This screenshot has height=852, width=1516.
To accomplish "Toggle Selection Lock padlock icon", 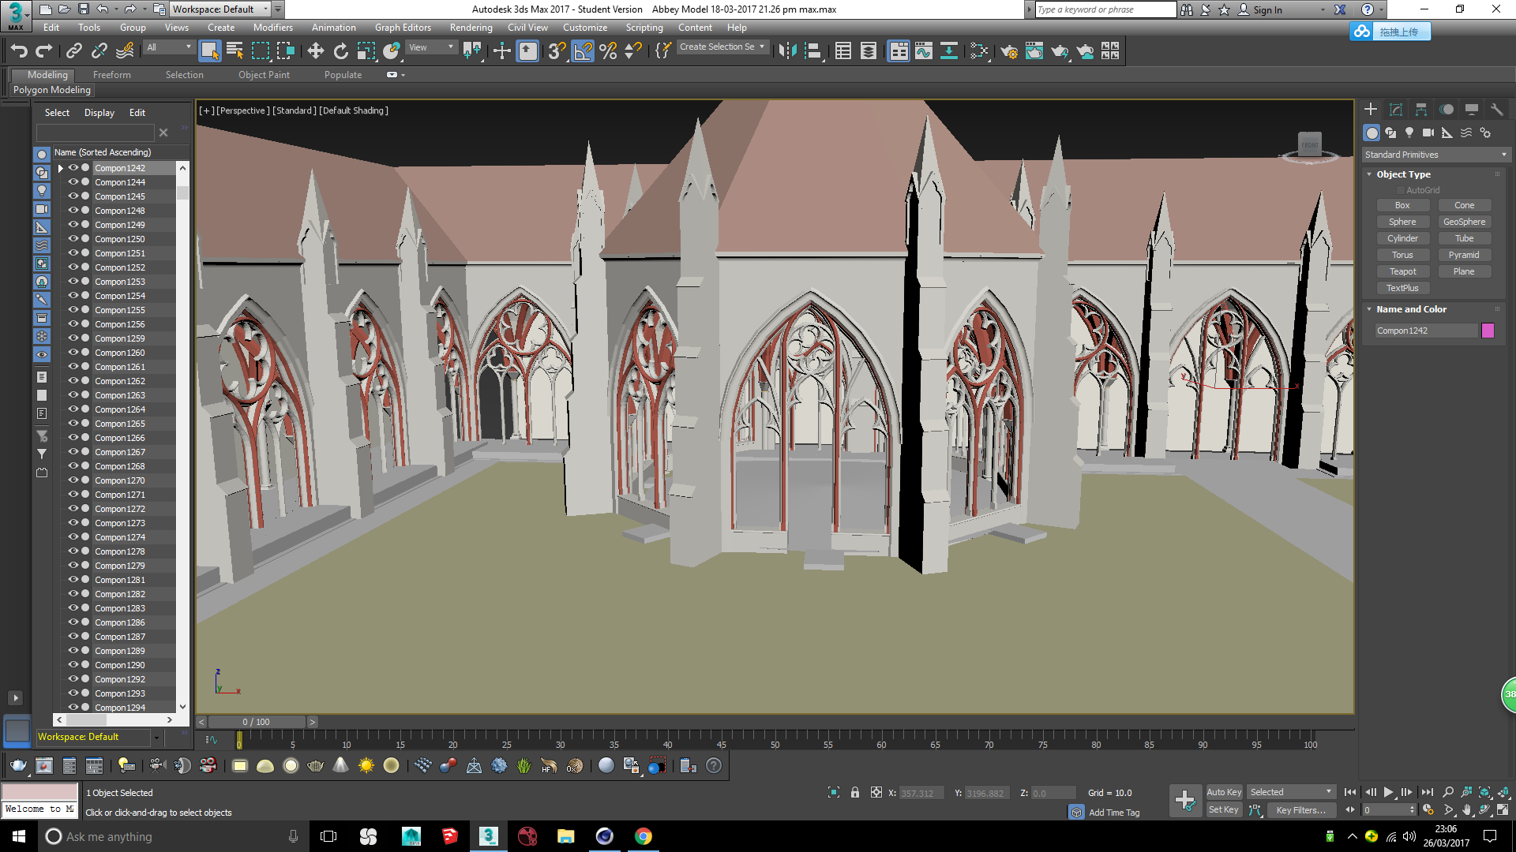I will coord(855,792).
